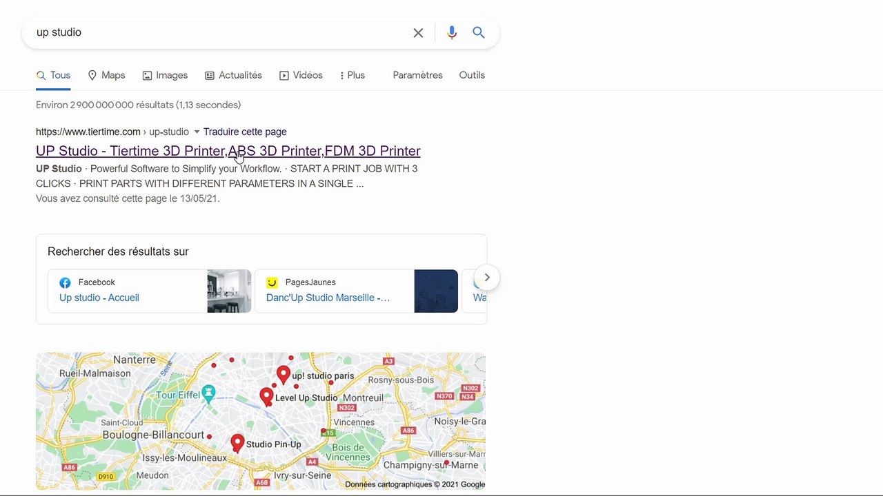Click the 'Rechercher des résultats sur' heading
This screenshot has width=883, height=496.
click(x=118, y=251)
